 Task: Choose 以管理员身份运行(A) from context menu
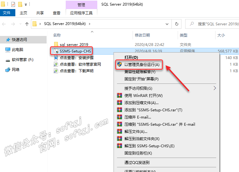[x=142, y=64]
